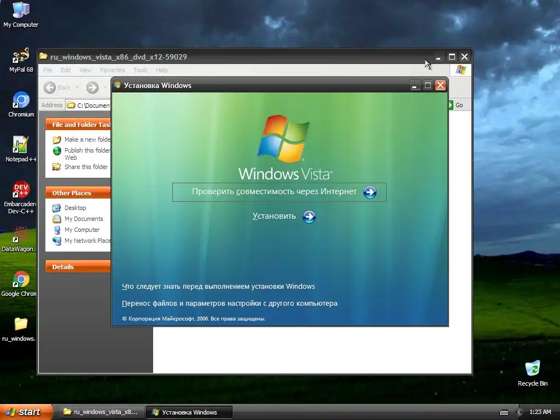The width and height of the screenshot is (560, 420).
Task: Open the View menu in Explorer
Action: [85, 70]
